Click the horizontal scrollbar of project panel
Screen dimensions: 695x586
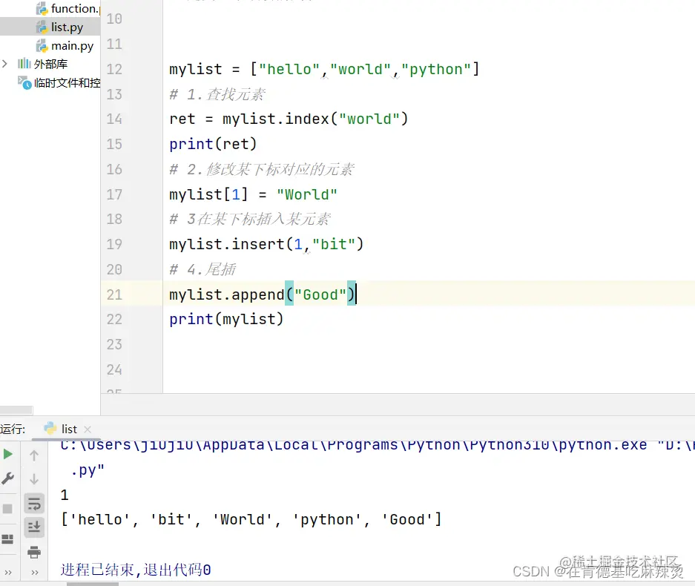tap(16, 410)
